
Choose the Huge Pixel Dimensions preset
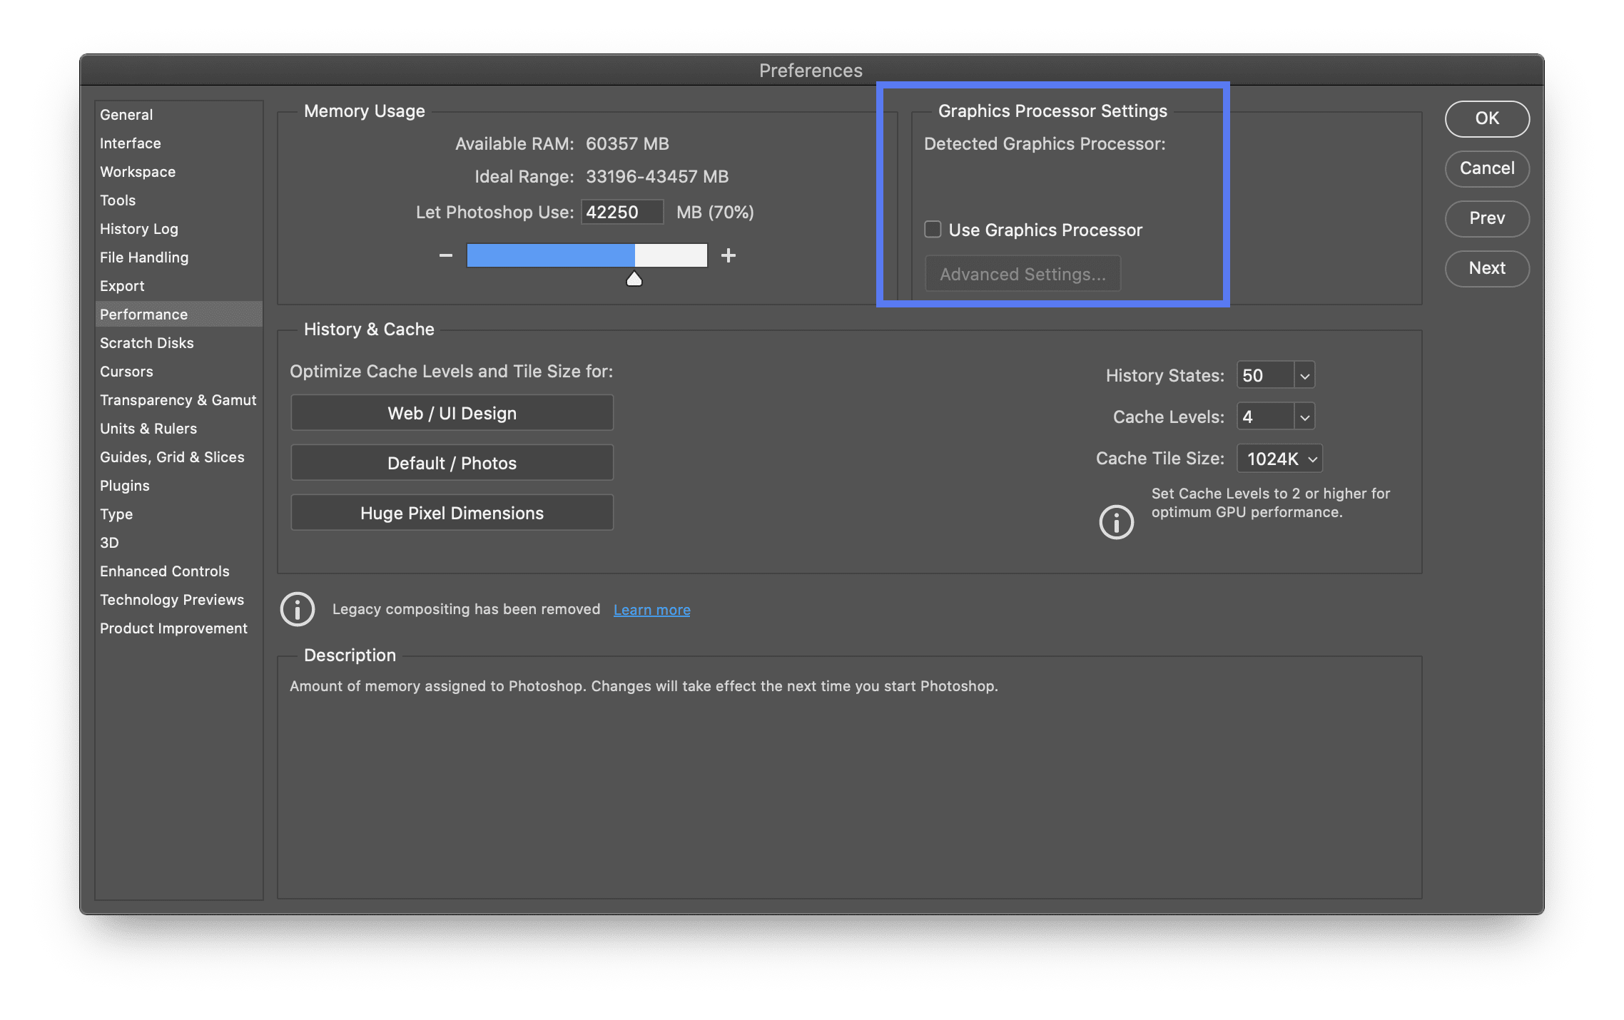tap(452, 513)
